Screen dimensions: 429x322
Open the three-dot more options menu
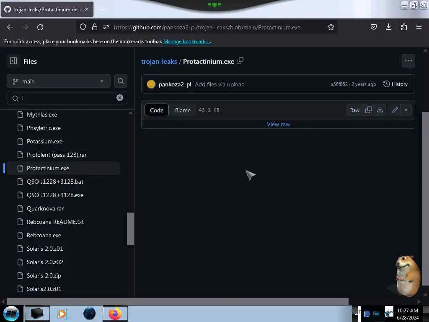click(x=408, y=61)
